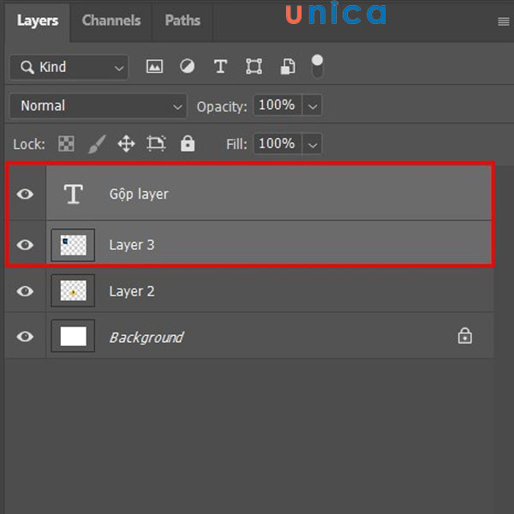The height and width of the screenshot is (514, 514).
Task: Switch to the Paths tab
Action: click(182, 21)
